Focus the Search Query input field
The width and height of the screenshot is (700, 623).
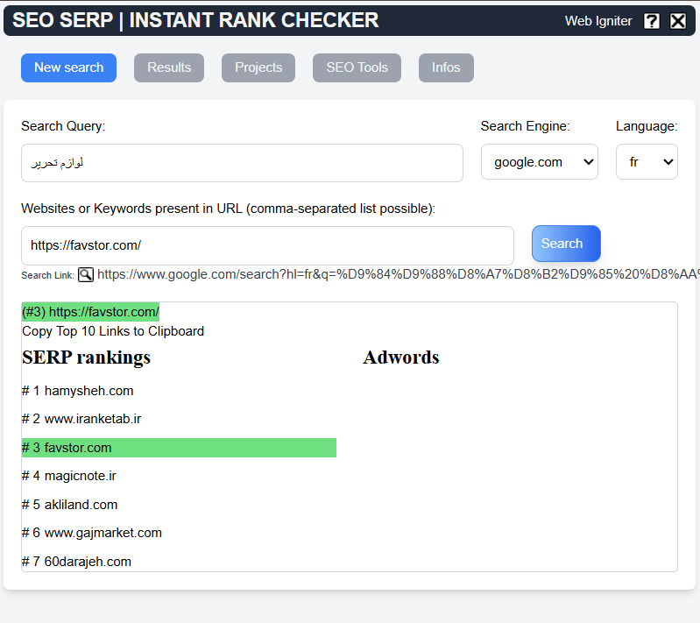242,163
